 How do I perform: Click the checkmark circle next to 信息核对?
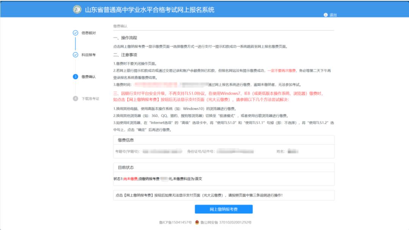(76, 32)
